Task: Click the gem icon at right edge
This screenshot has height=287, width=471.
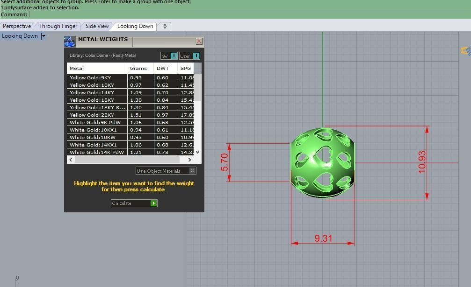Action: coord(466,50)
